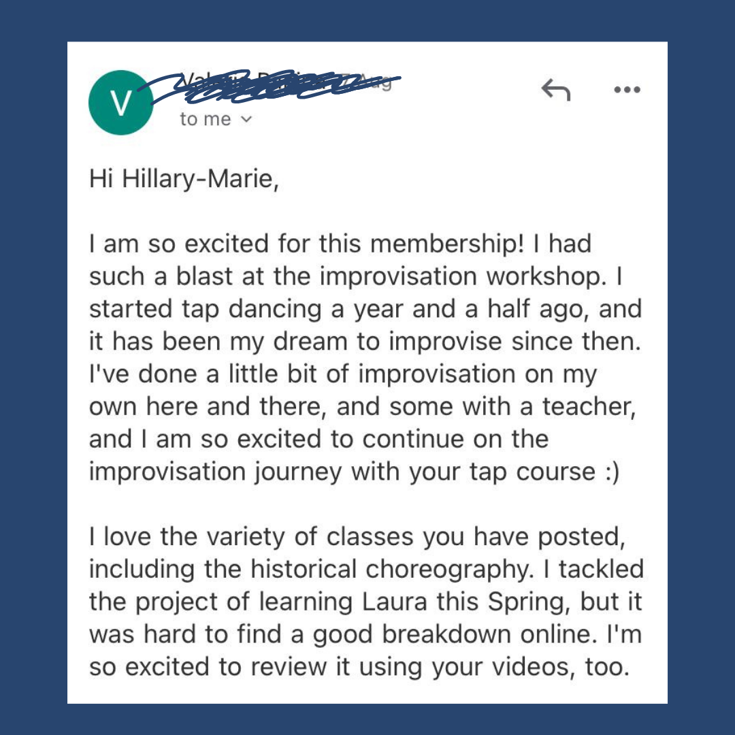Click 'improvisation journey' in the first paragraph
The width and height of the screenshot is (735, 735).
(x=215, y=472)
